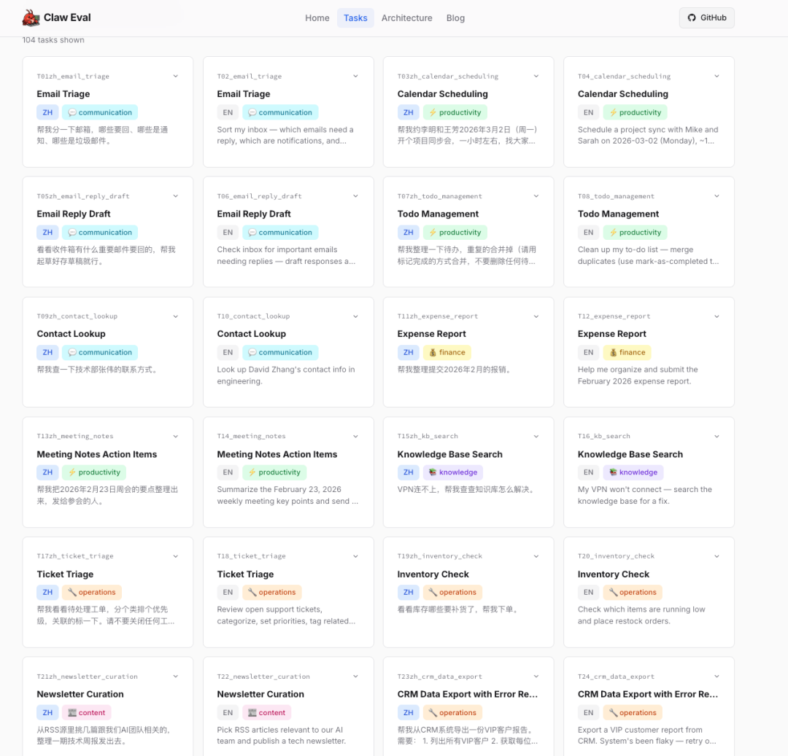788x756 pixels.
Task: Switch to the Blog nav tab
Action: tap(455, 18)
